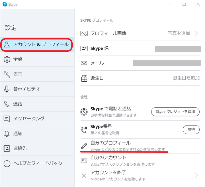Click the Skype credit coin icon
Viewport: 205px width, 187px height.
coord(84,112)
